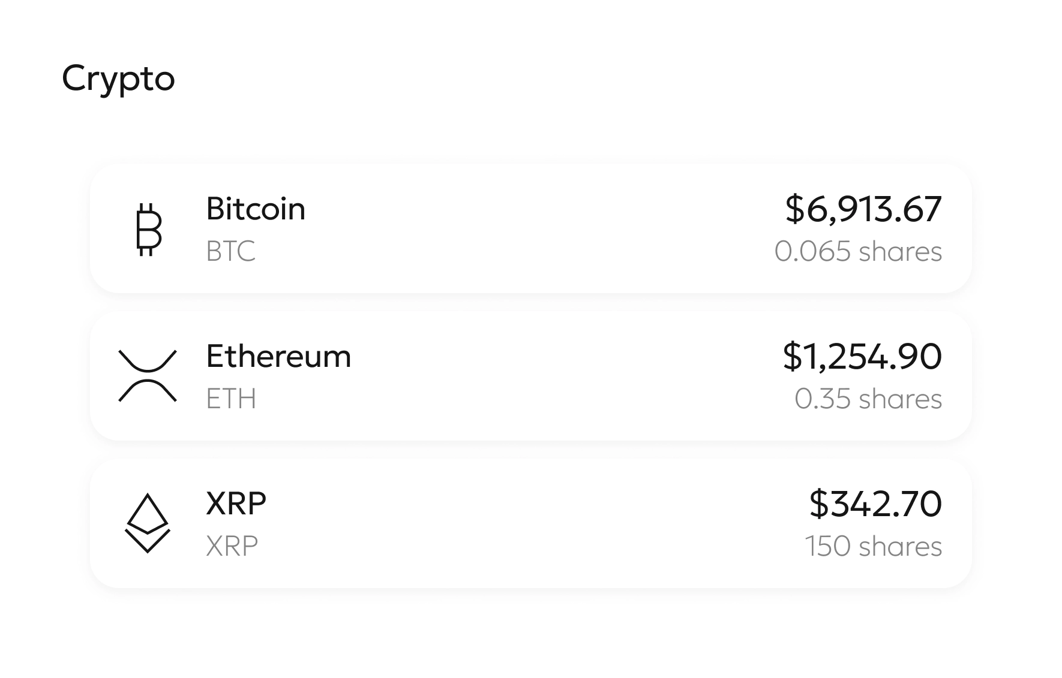The image size is (1062, 678).
Task: Open the Ethereum asset name
Action: (x=278, y=357)
